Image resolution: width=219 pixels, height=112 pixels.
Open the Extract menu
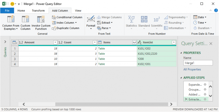pyautogui.click(x=105, y=22)
